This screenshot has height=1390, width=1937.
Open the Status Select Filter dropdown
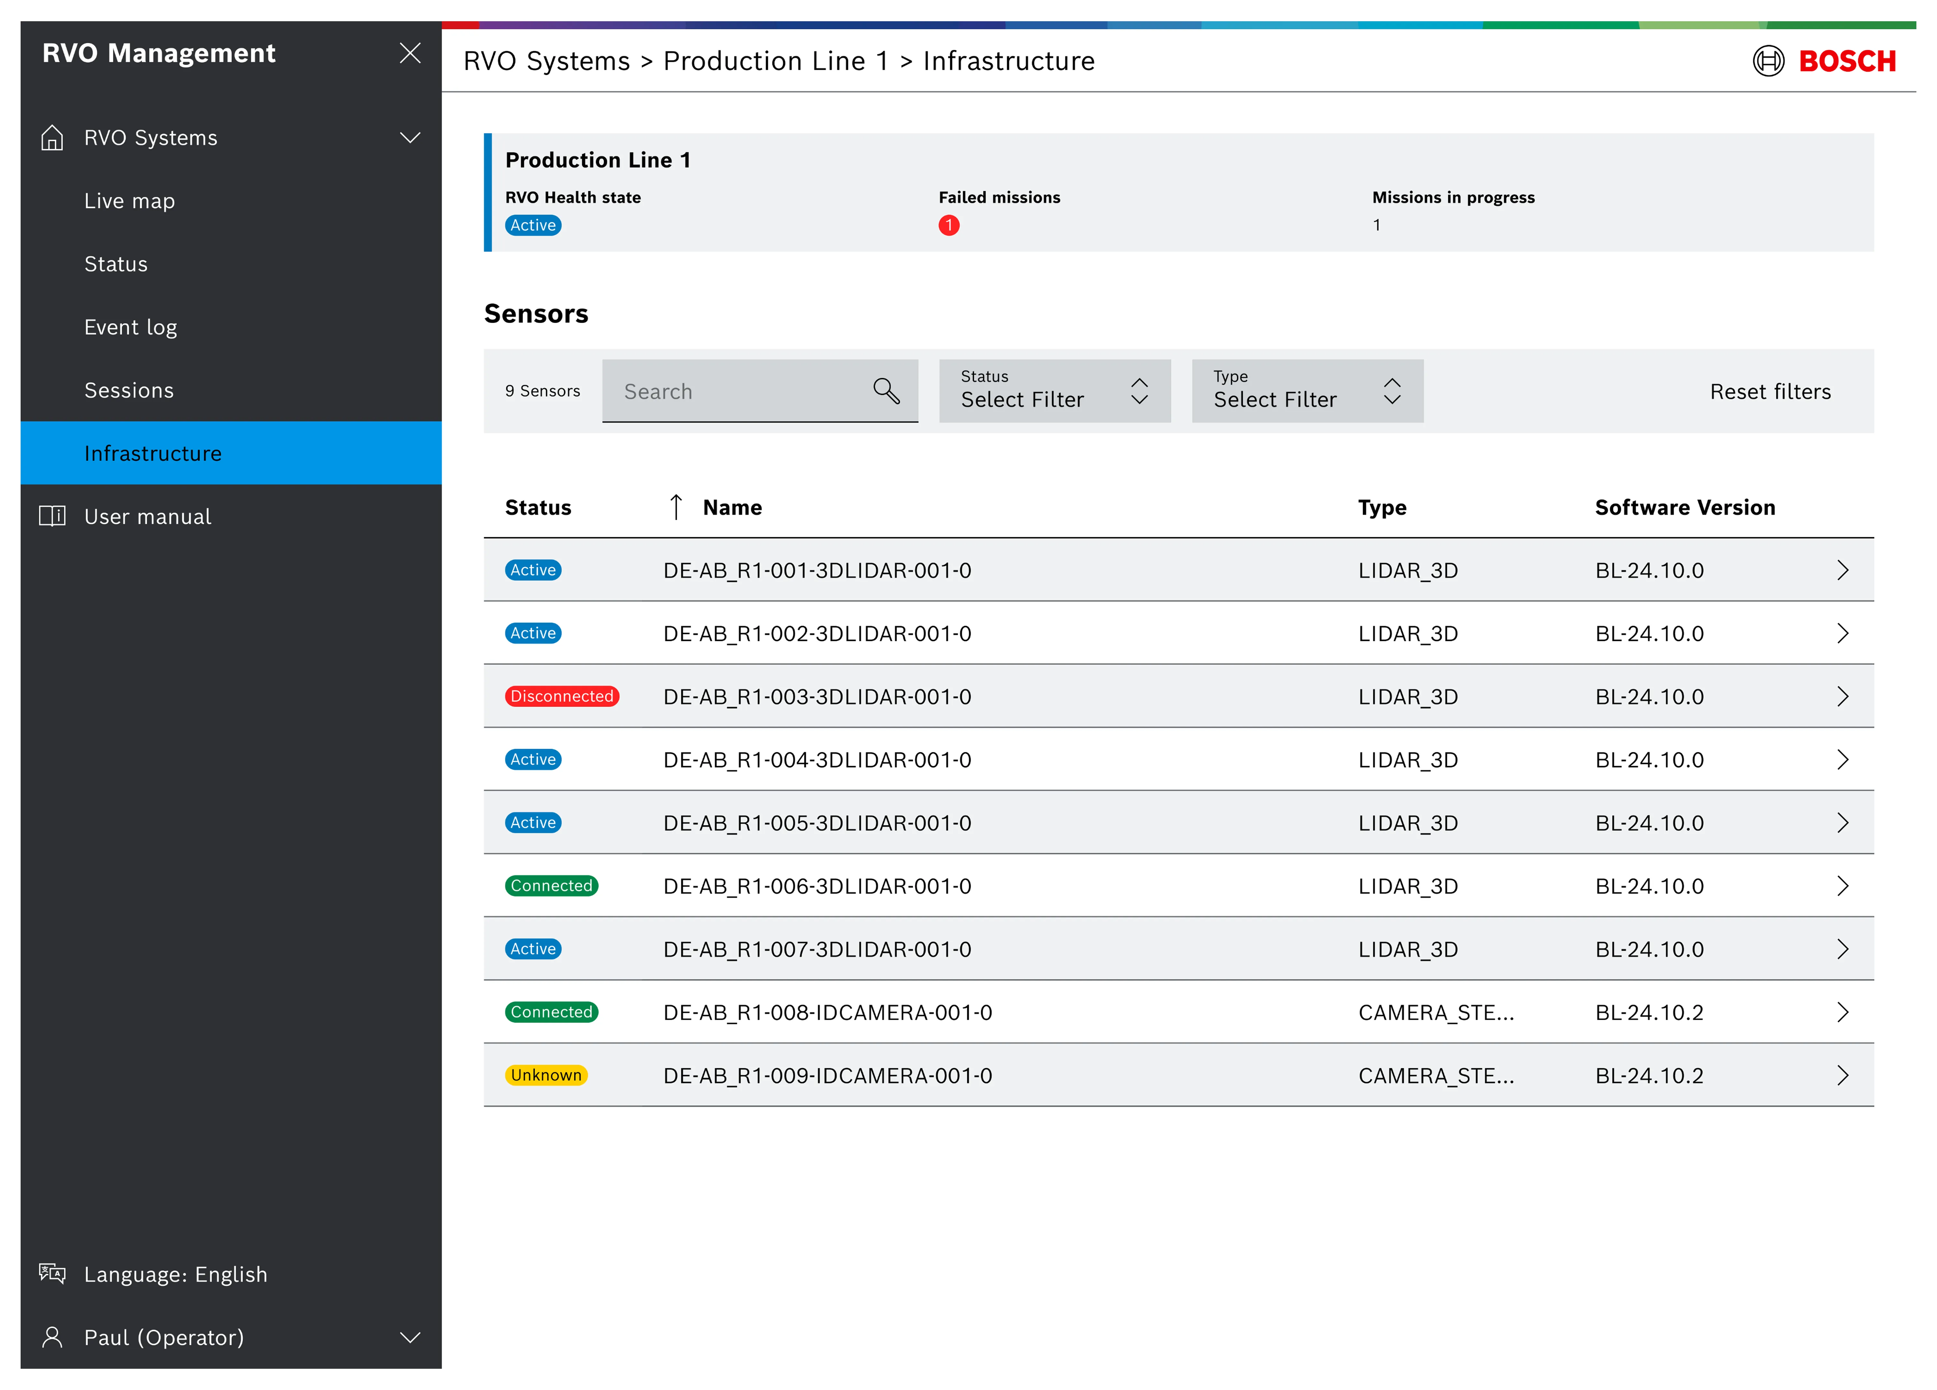(x=1055, y=391)
